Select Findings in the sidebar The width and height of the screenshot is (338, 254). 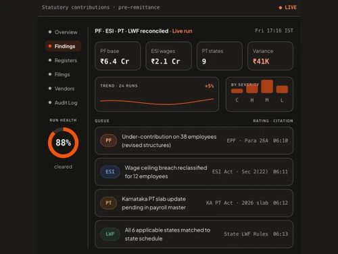pyautogui.click(x=63, y=46)
